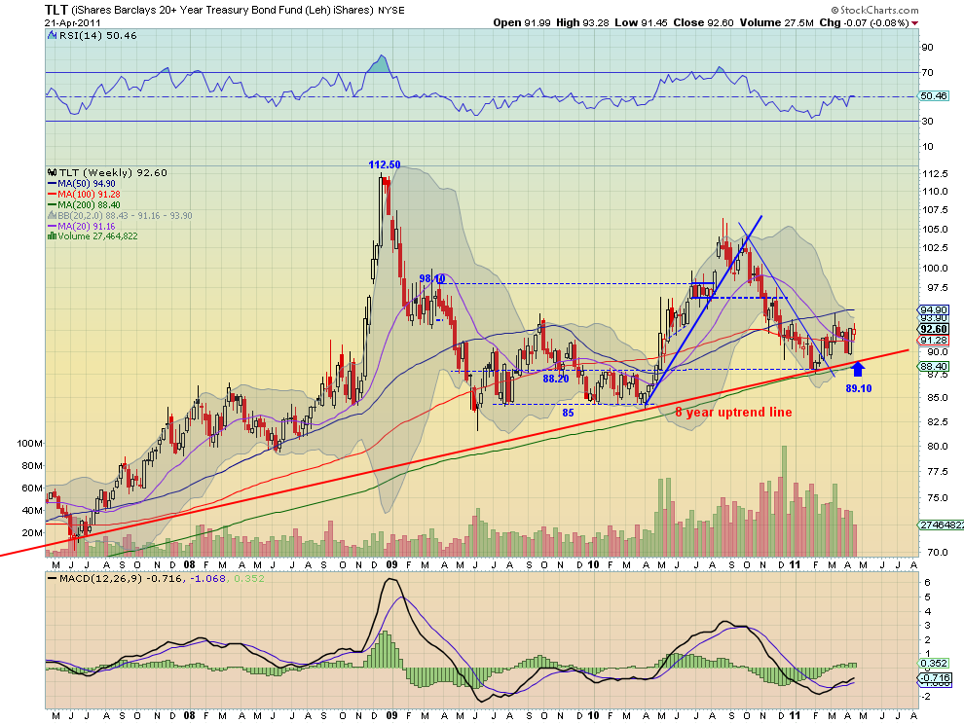Select the TLT ticker symbol in title
Viewport: 964px width, 724px height.
coord(56,9)
